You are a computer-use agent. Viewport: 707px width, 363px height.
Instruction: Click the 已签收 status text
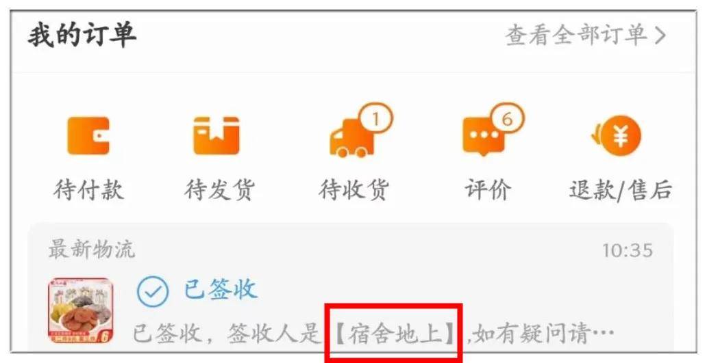[221, 289]
